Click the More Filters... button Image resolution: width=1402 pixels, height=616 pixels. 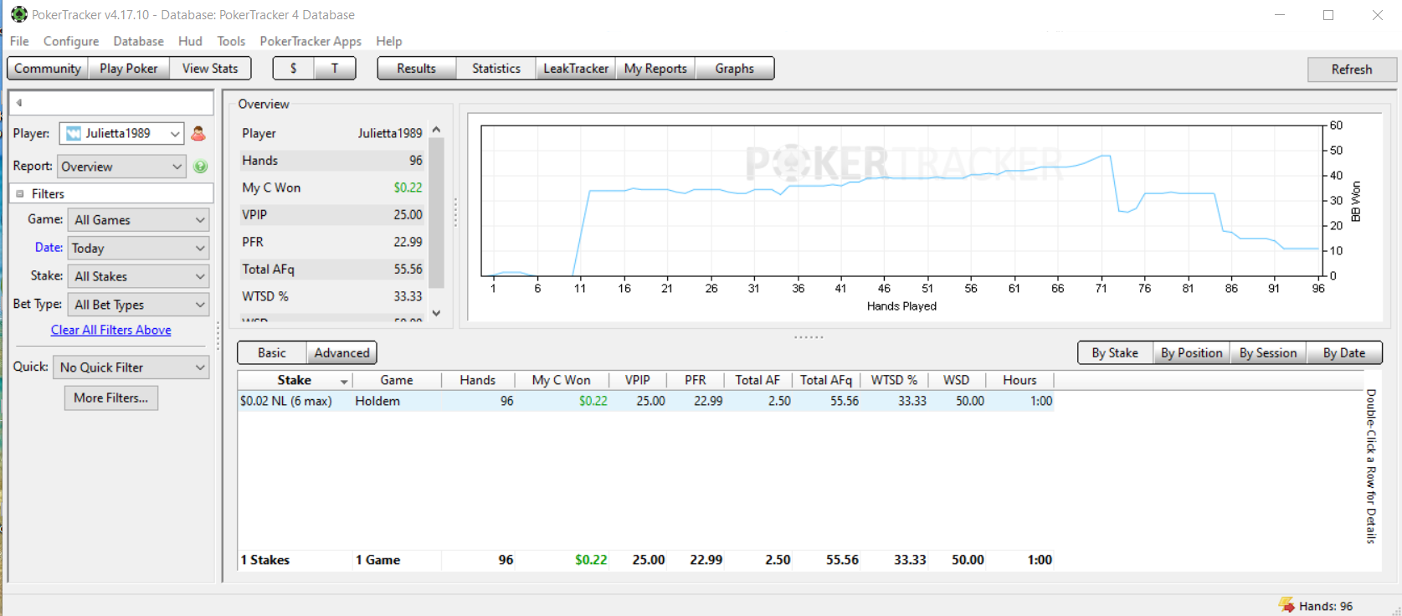click(111, 398)
